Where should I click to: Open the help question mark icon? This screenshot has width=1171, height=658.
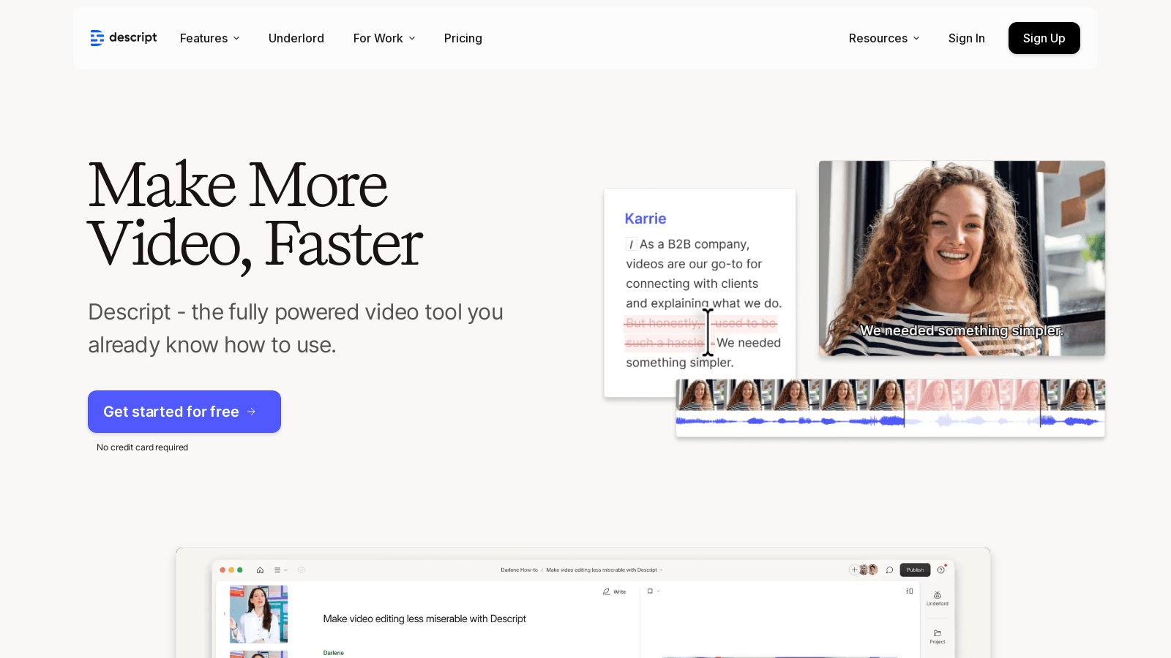click(941, 570)
